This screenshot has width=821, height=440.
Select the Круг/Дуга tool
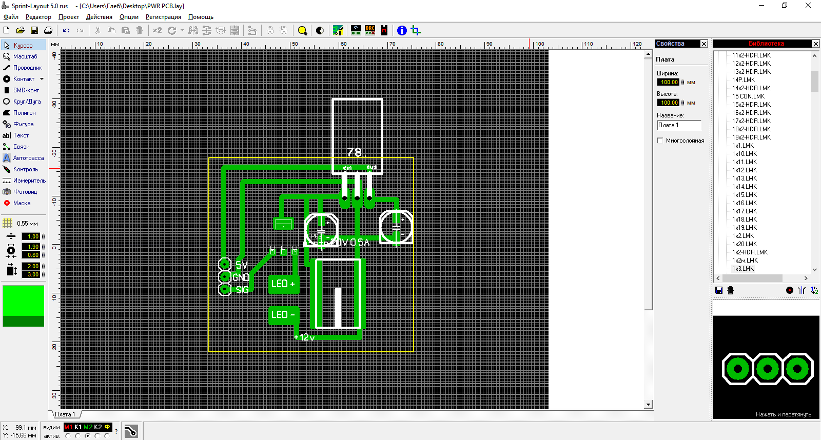[24, 102]
